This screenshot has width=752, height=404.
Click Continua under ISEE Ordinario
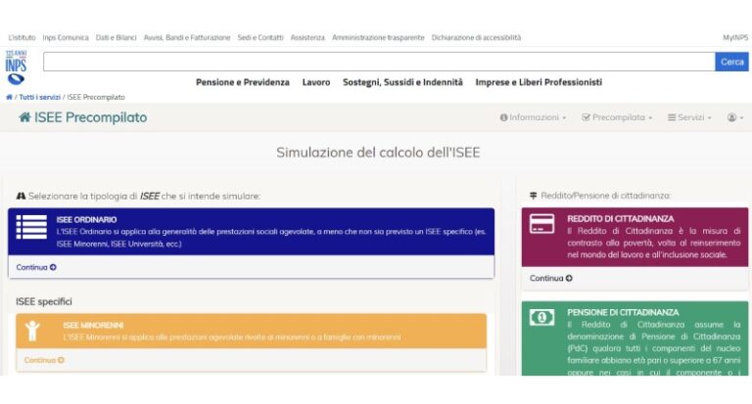pos(36,267)
